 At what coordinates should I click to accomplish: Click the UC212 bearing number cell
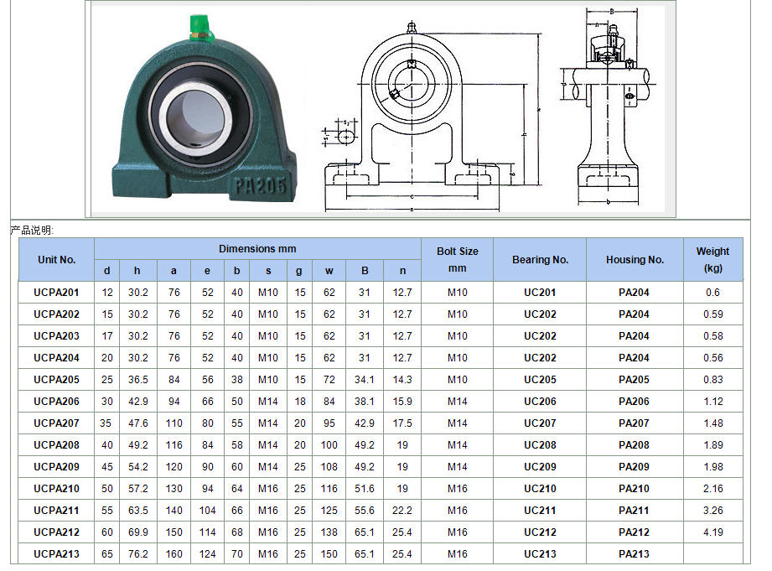tap(540, 532)
